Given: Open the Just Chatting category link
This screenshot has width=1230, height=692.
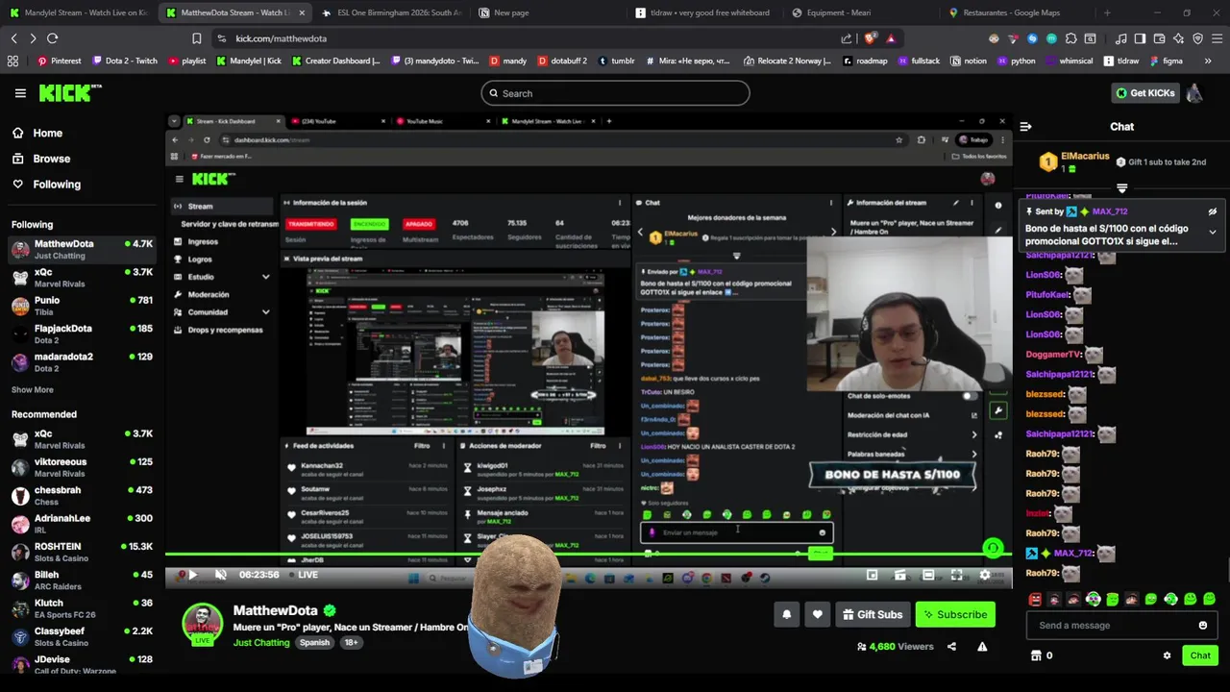Looking at the screenshot, I should [261, 642].
